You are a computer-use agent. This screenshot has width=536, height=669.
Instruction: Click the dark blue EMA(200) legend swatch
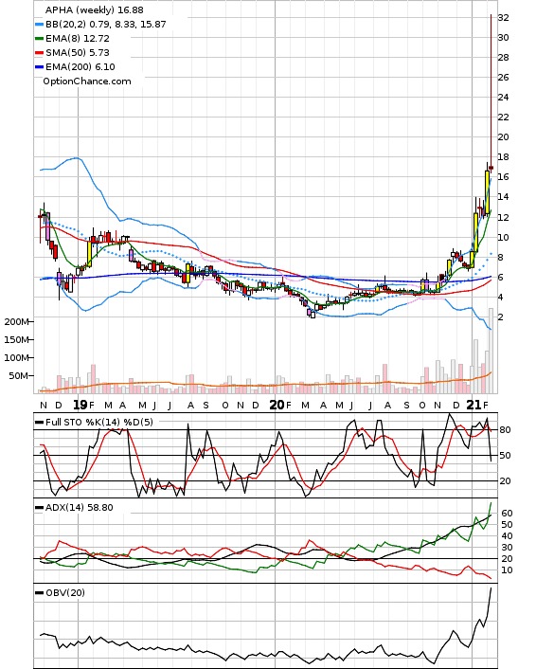coord(39,67)
